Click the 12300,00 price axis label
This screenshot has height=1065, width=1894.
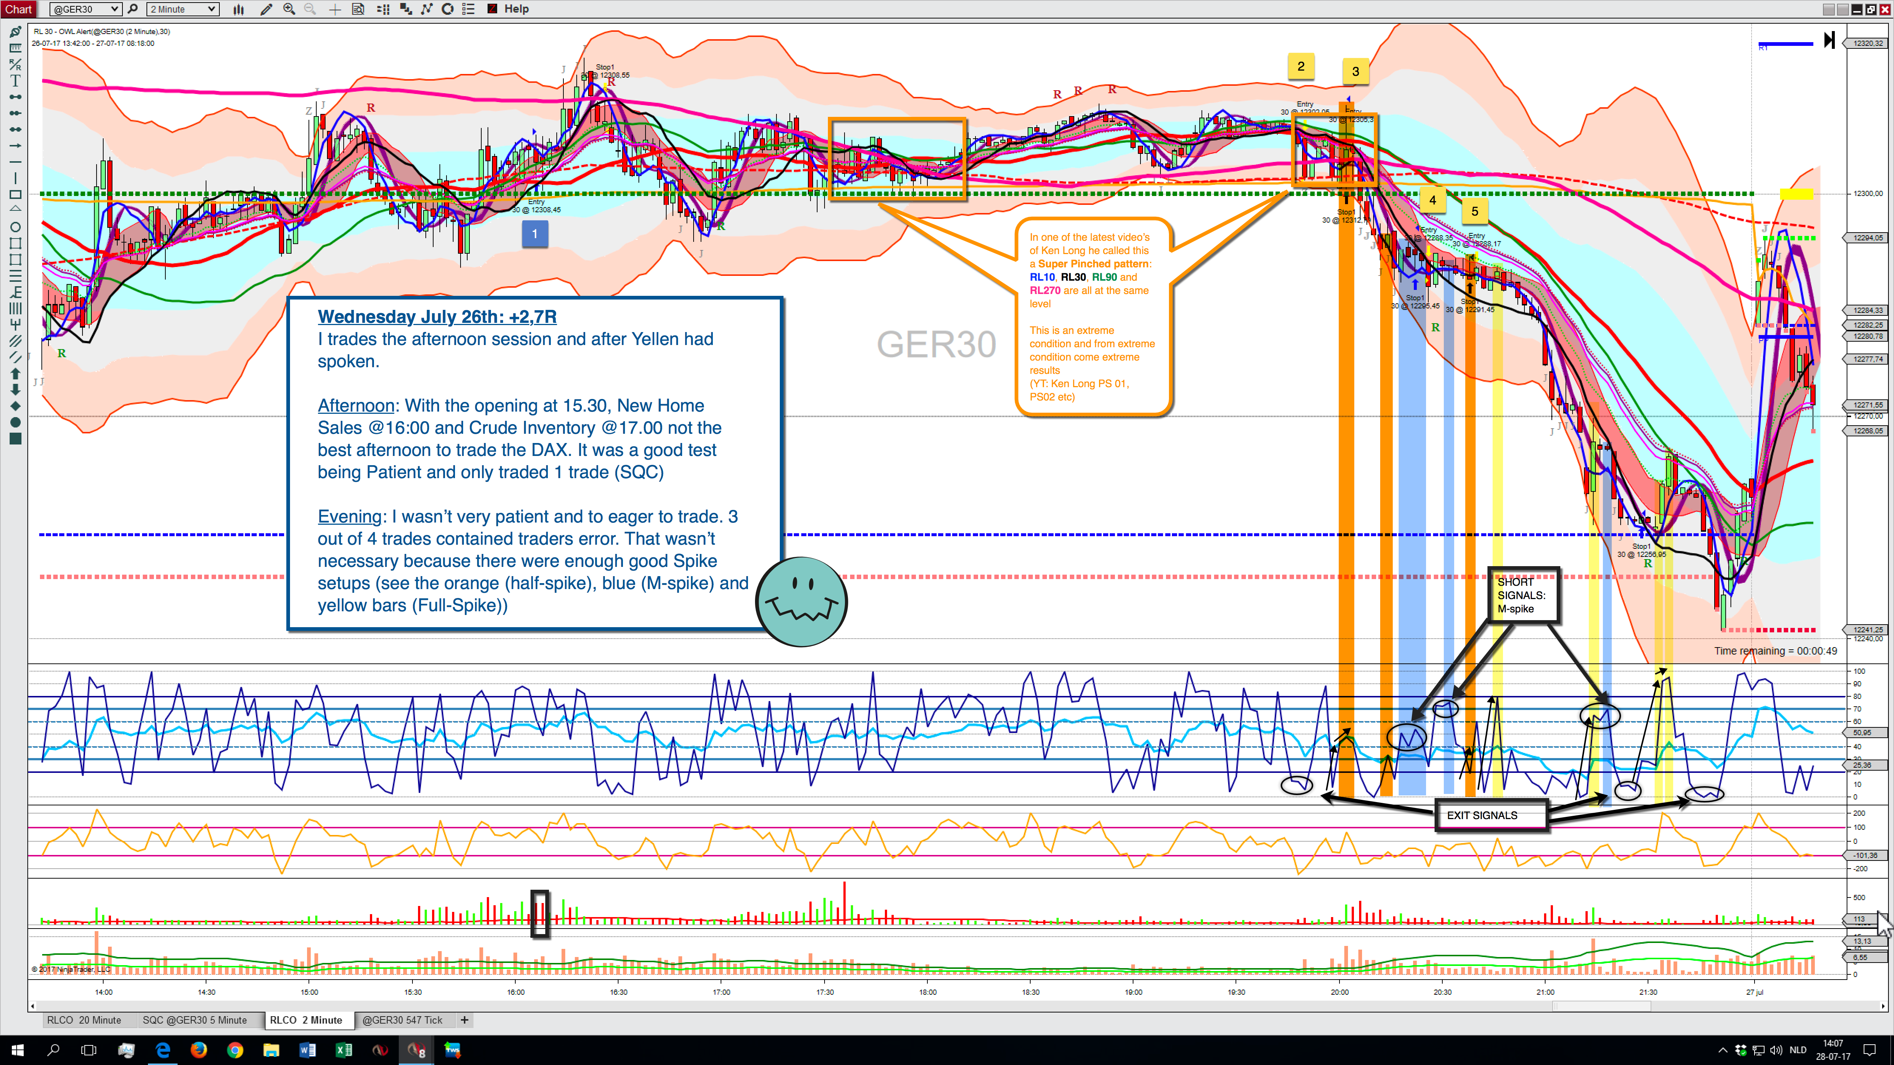coord(1867,194)
